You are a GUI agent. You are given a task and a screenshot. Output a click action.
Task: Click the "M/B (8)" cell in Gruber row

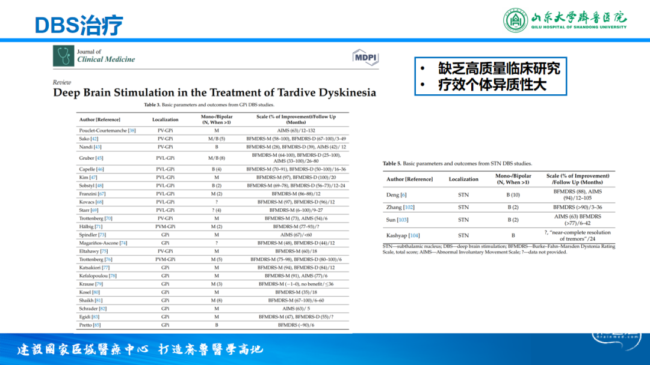217,158
